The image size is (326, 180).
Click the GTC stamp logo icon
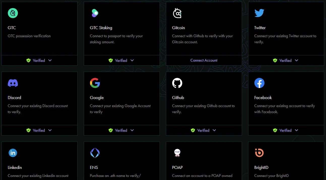pos(13,13)
